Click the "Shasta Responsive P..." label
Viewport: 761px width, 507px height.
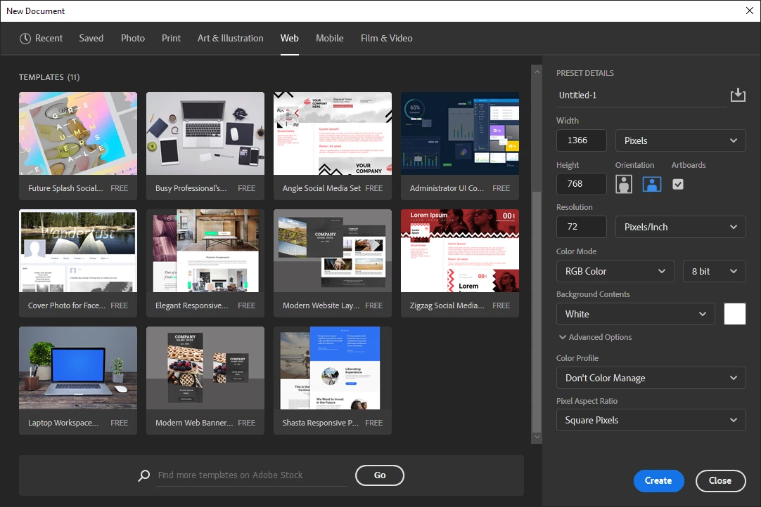coord(321,423)
